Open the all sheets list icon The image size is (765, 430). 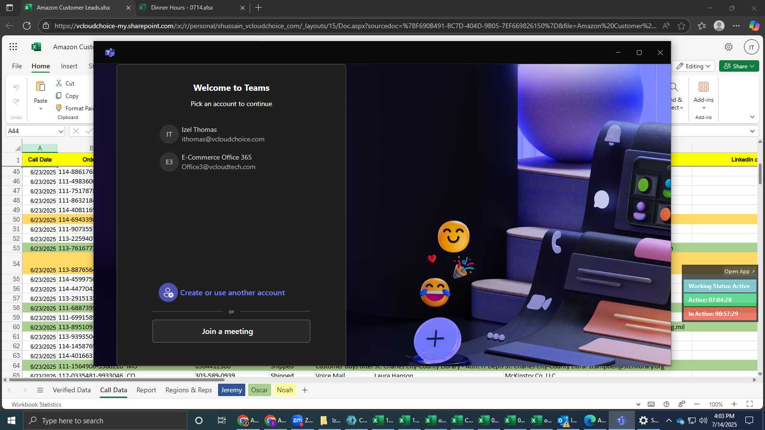tap(40, 390)
